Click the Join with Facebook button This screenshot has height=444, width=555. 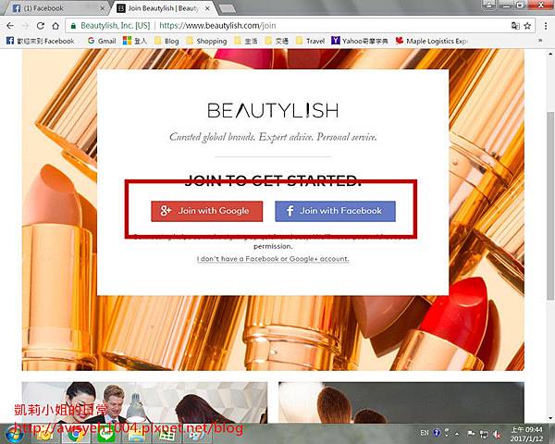[335, 211]
